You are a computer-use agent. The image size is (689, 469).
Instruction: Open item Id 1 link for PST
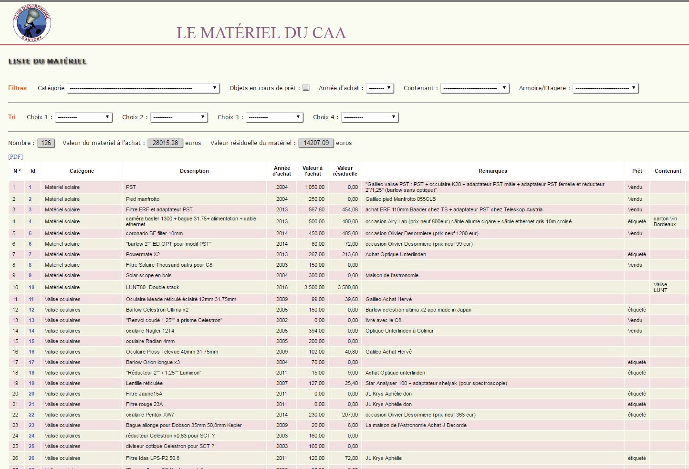[x=30, y=188]
